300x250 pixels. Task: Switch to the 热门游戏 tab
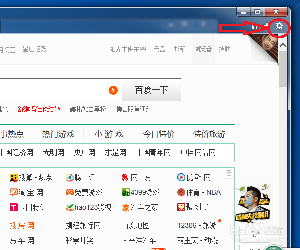(58, 134)
